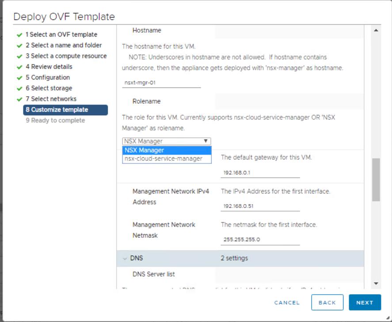The image size is (392, 322).
Task: Click the hostname field nsxt-mgr-01
Action: (161, 83)
